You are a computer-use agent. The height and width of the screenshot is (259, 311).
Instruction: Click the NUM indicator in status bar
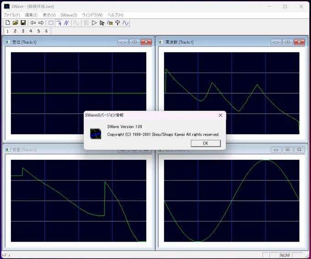[x=285, y=255]
